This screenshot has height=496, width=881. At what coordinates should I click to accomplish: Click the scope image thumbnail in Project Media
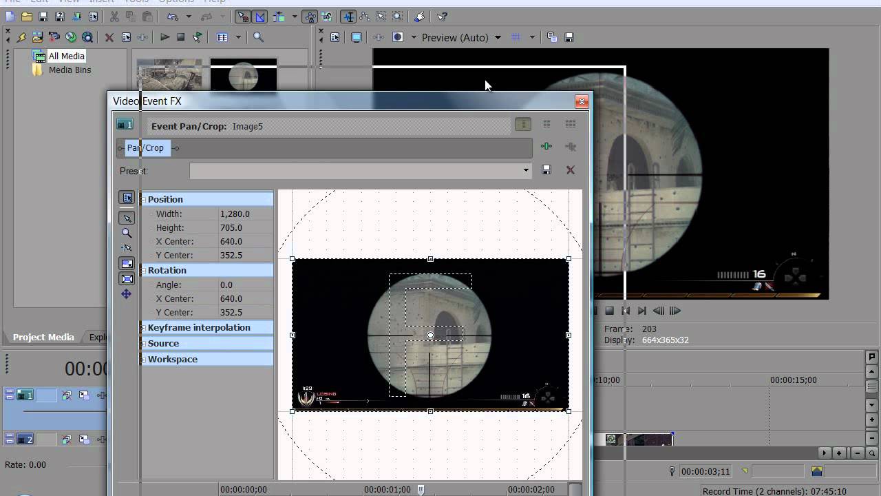[x=243, y=76]
